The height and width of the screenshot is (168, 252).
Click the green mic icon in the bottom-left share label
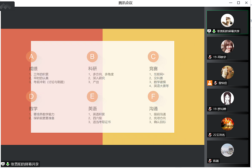[x=8, y=164]
